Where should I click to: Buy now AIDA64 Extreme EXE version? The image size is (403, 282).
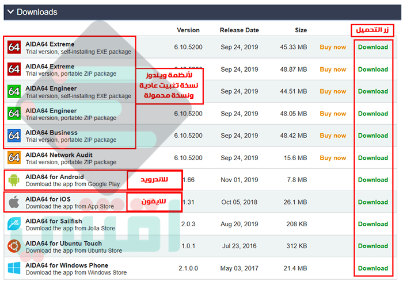pyautogui.click(x=333, y=47)
